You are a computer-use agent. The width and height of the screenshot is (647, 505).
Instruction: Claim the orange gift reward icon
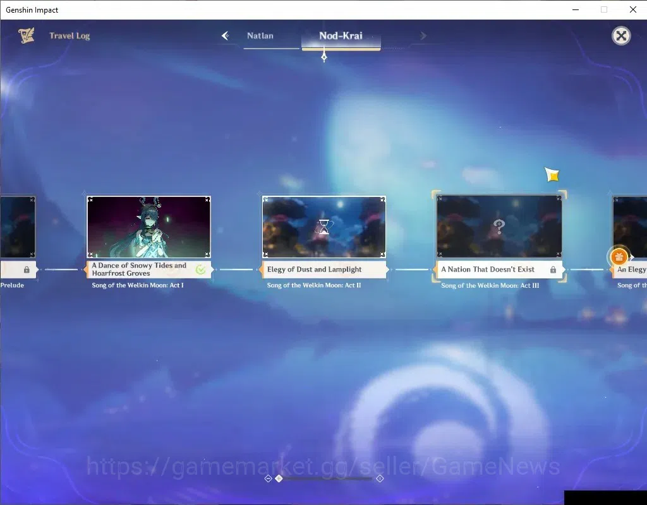[619, 257]
